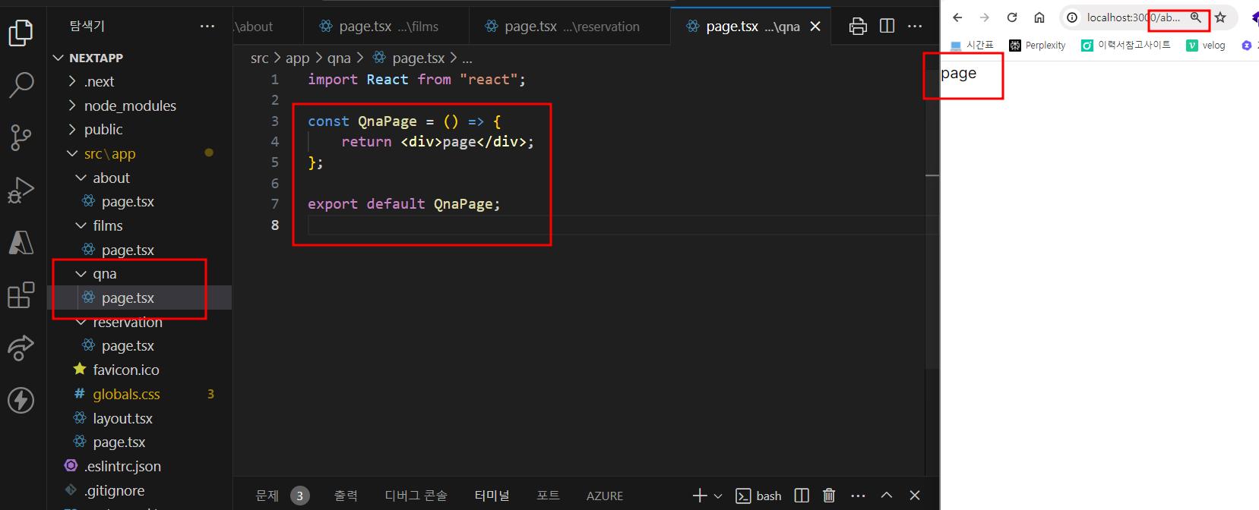1259x510 pixels.
Task: Open explorer views and more actions menu
Action: pos(207,26)
